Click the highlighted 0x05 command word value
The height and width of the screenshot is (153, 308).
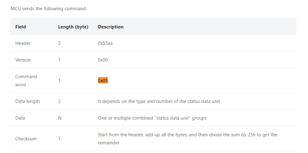point(103,81)
